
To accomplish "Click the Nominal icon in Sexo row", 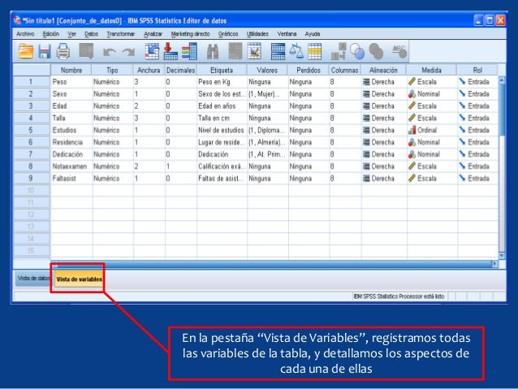I will click(412, 94).
